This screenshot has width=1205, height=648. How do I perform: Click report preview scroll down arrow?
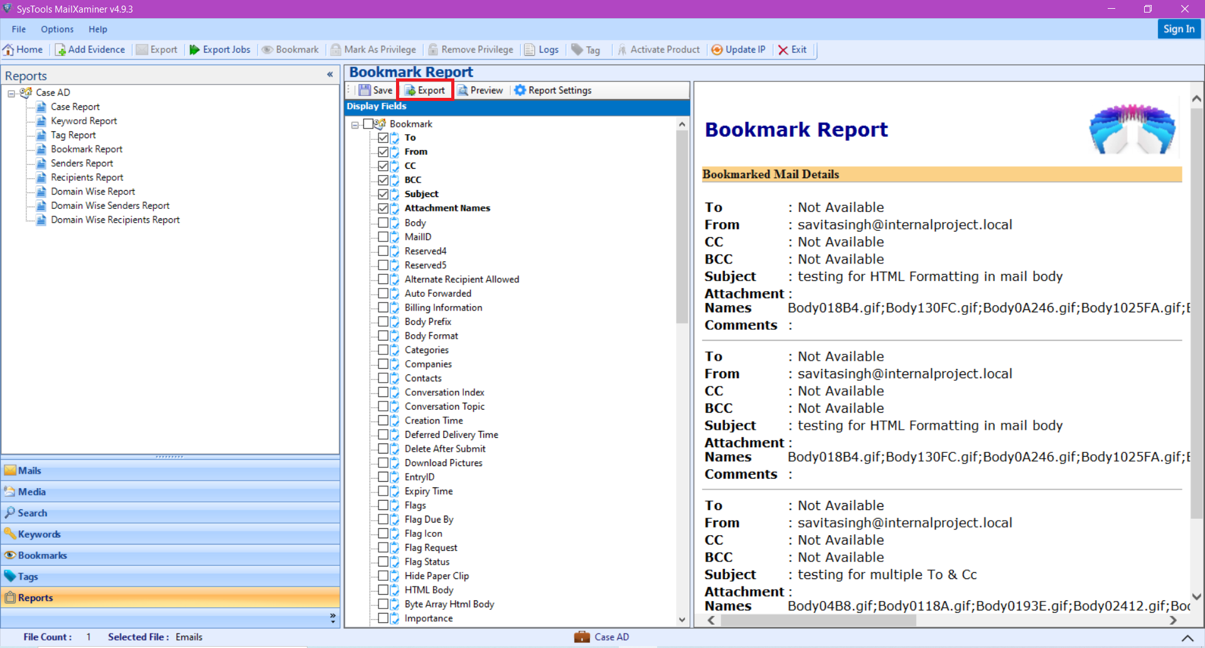tap(1197, 597)
